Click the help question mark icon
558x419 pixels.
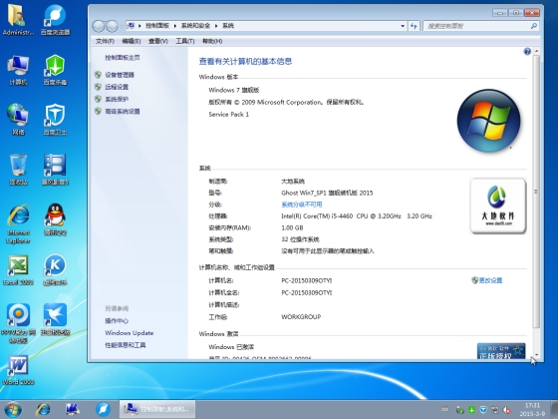[x=527, y=52]
